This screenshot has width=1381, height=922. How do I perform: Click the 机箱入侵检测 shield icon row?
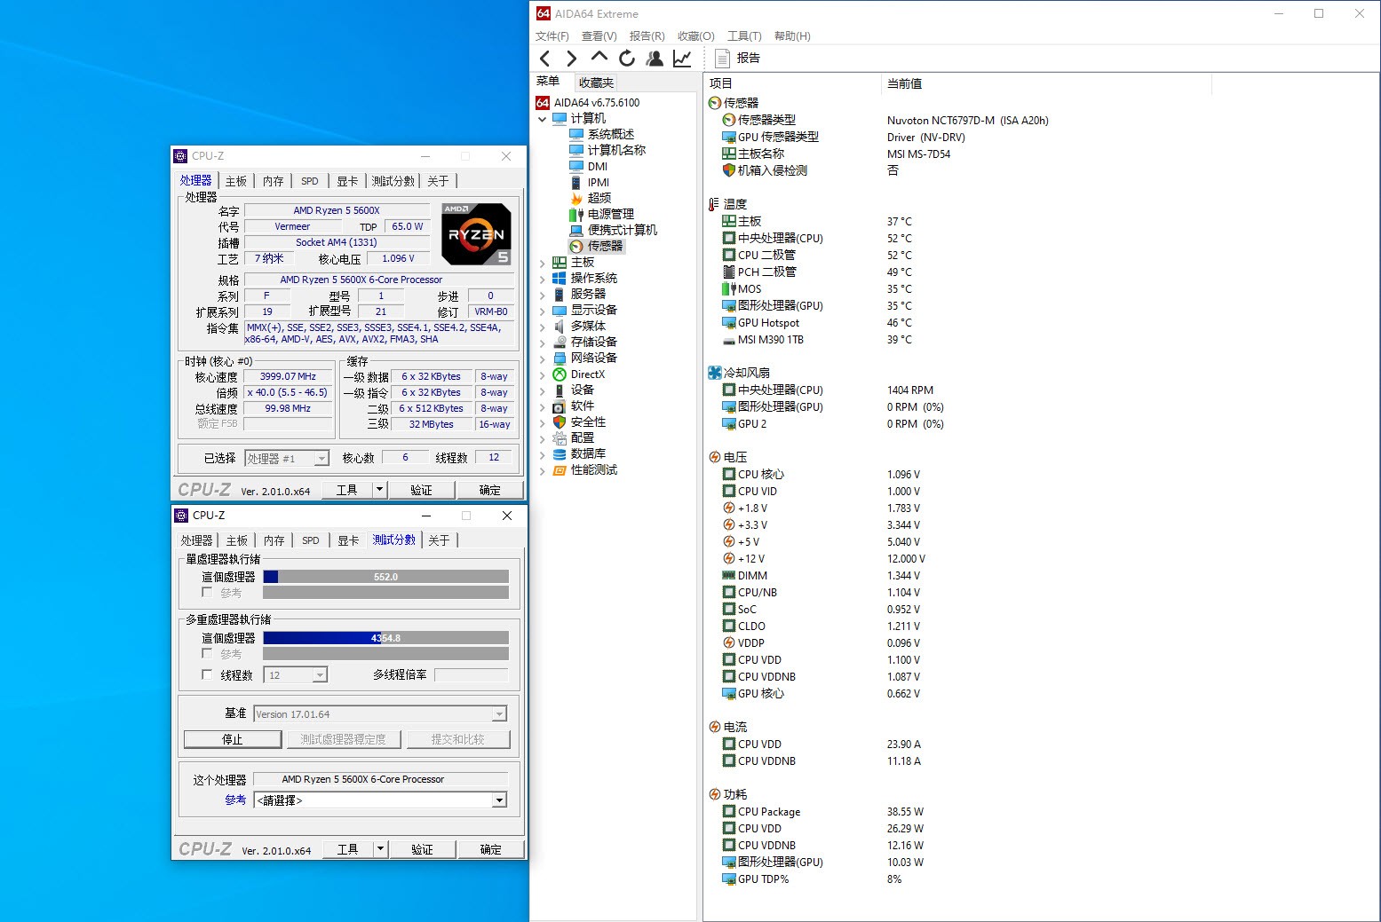[x=728, y=170]
